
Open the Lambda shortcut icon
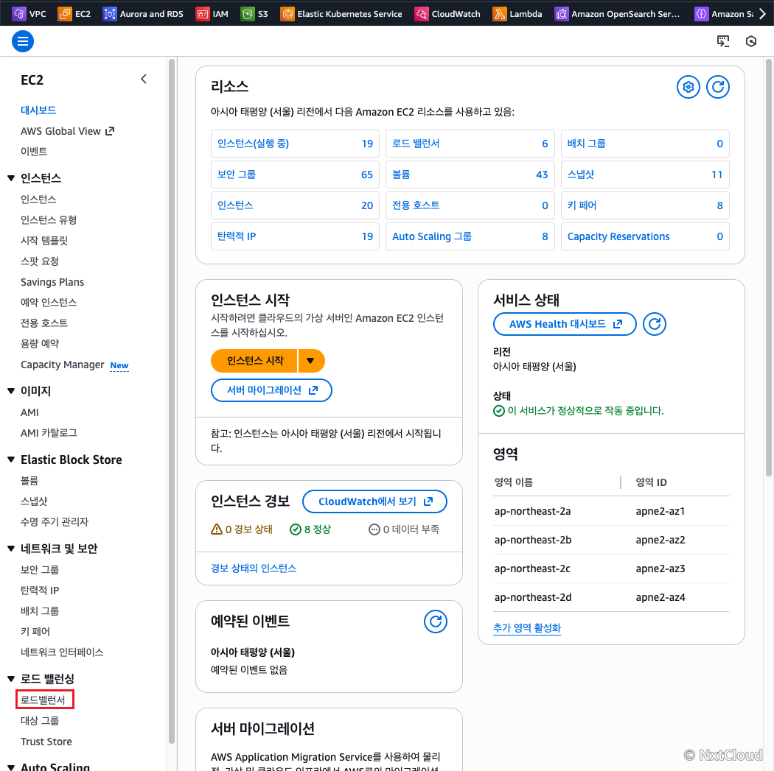pyautogui.click(x=499, y=14)
